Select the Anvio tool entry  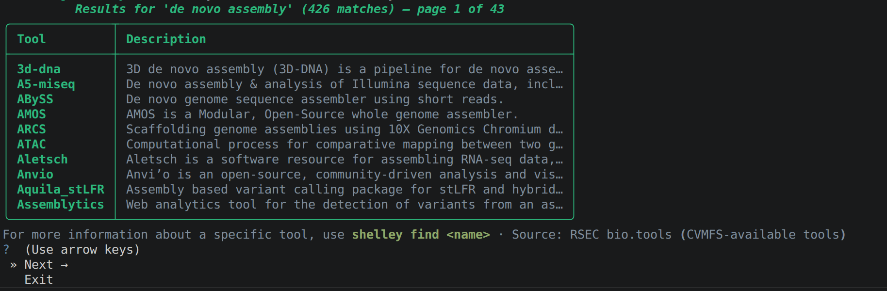[x=35, y=175]
